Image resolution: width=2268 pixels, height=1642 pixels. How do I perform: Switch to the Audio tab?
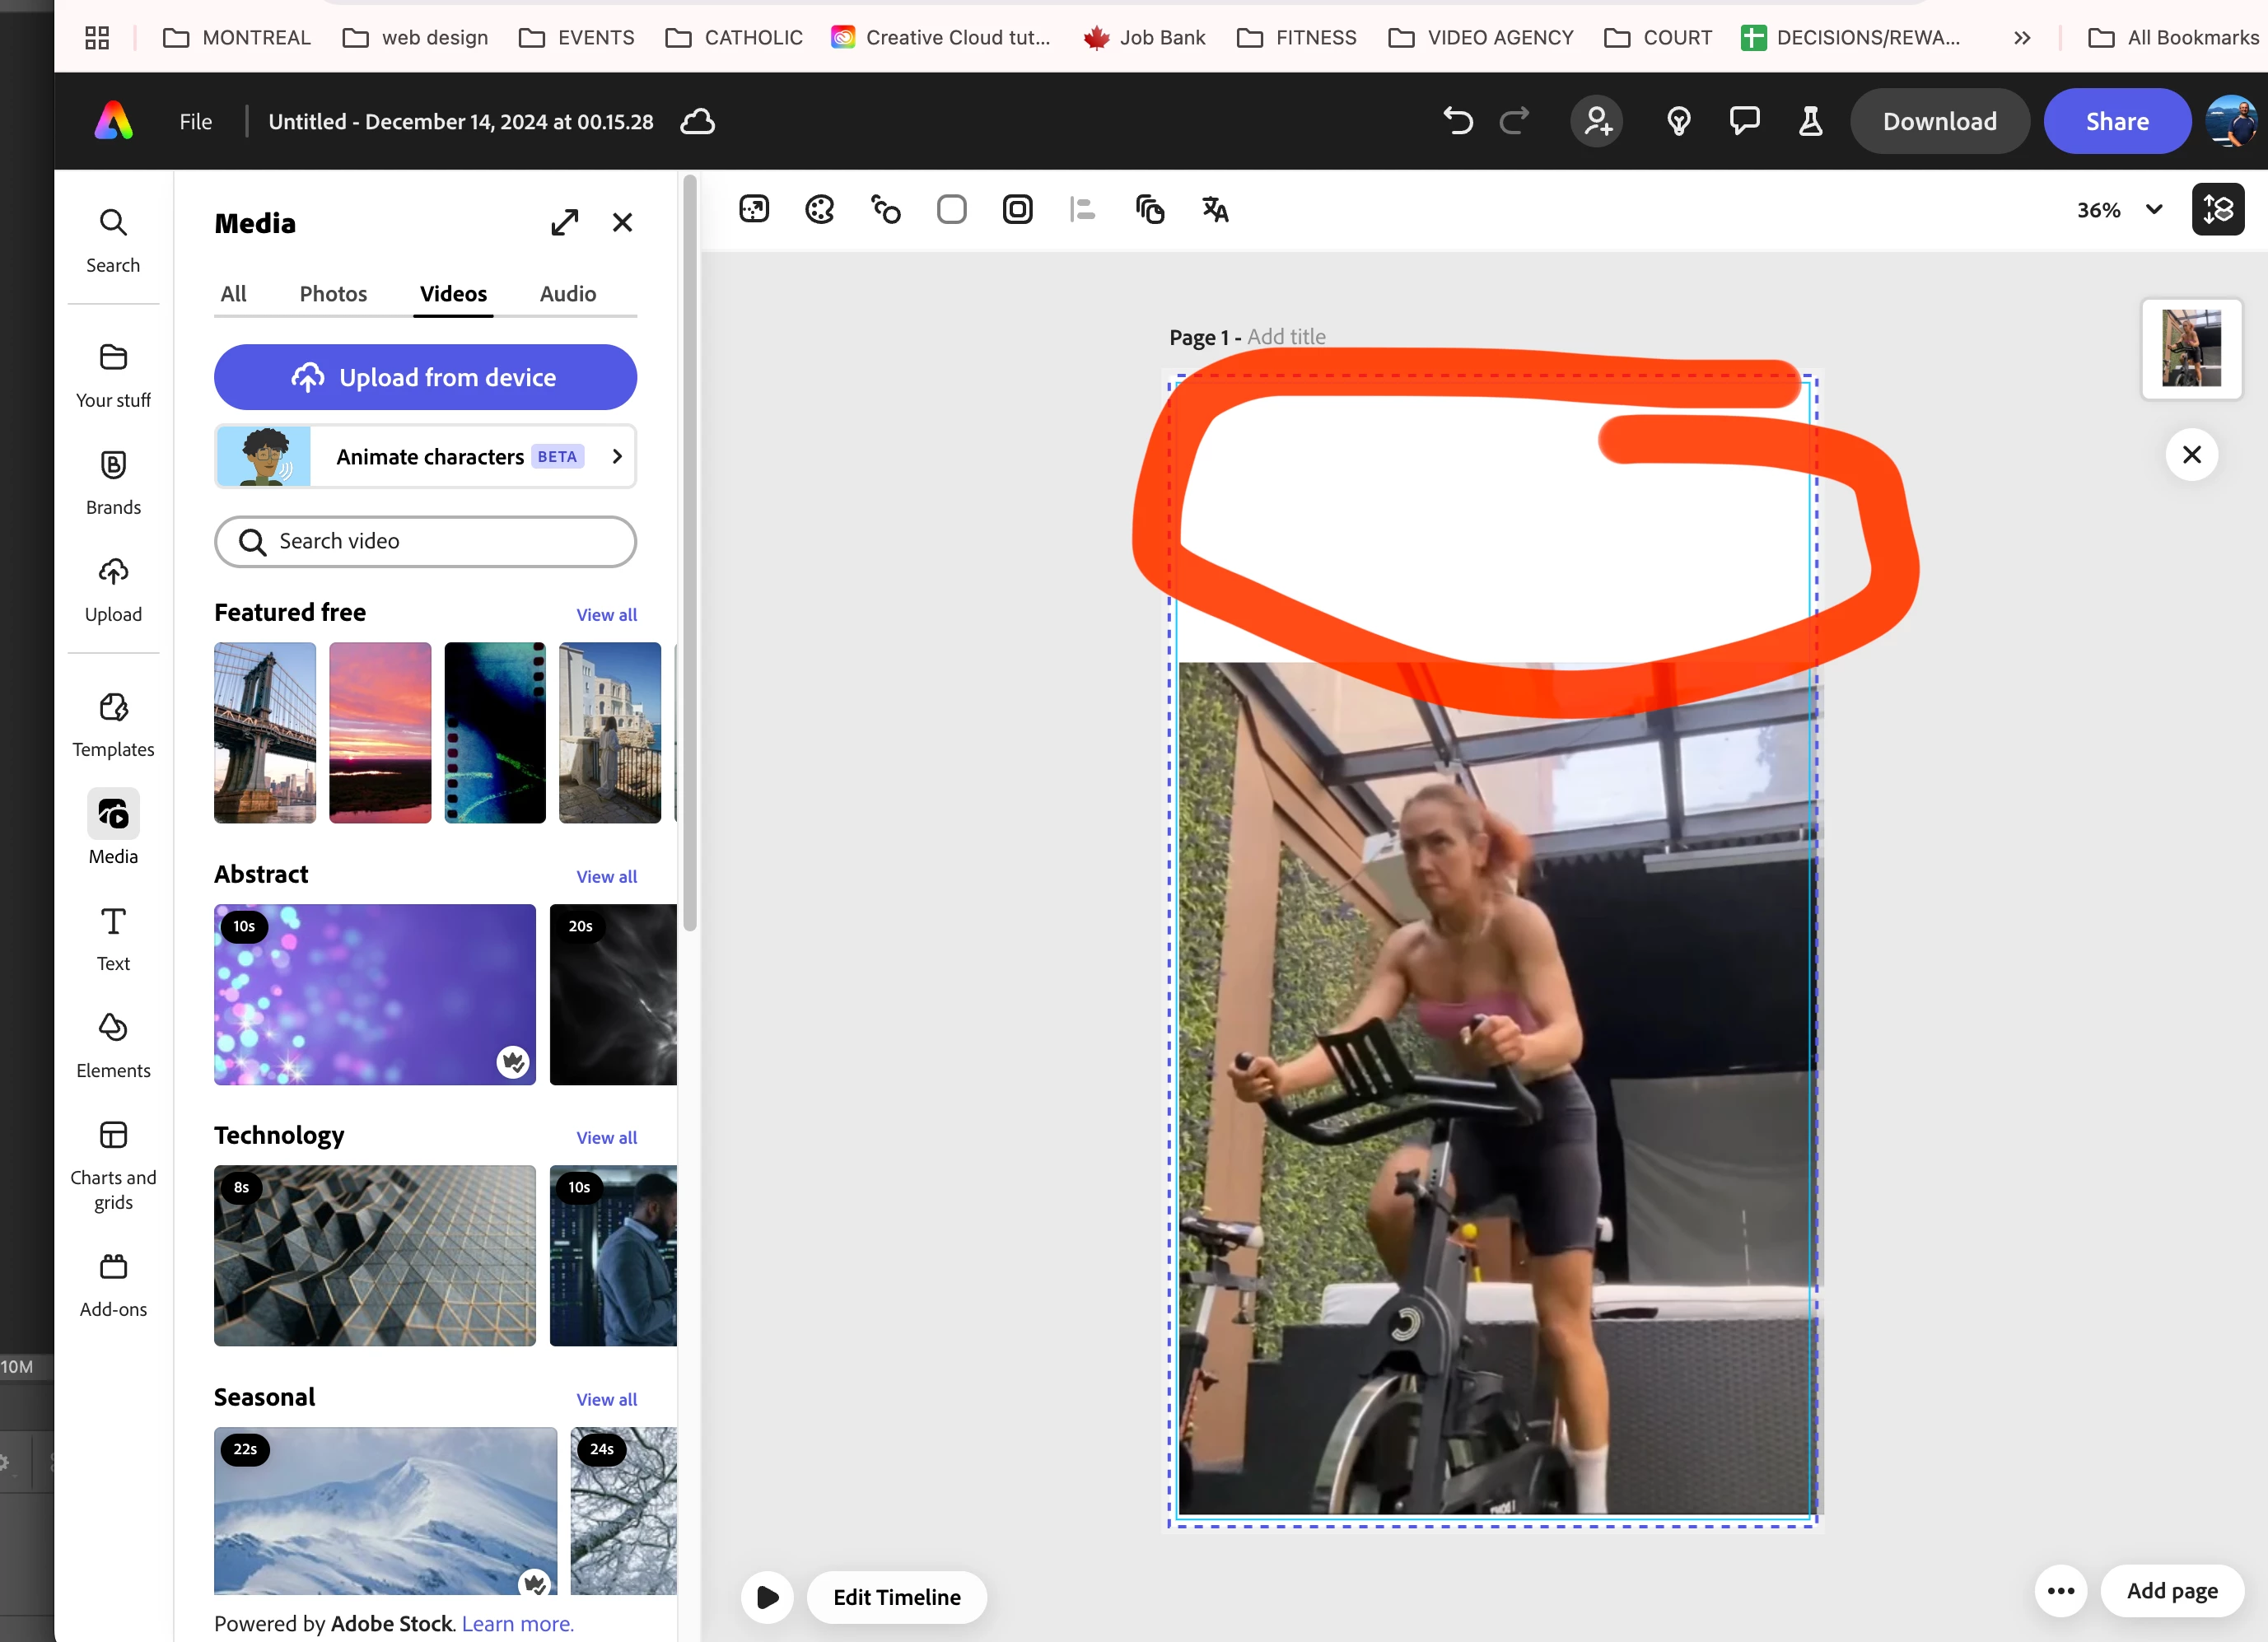coord(567,294)
